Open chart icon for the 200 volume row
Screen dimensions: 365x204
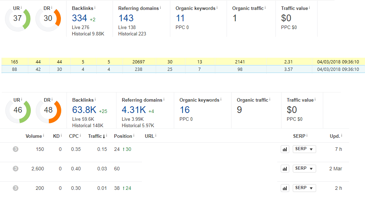[285, 188]
